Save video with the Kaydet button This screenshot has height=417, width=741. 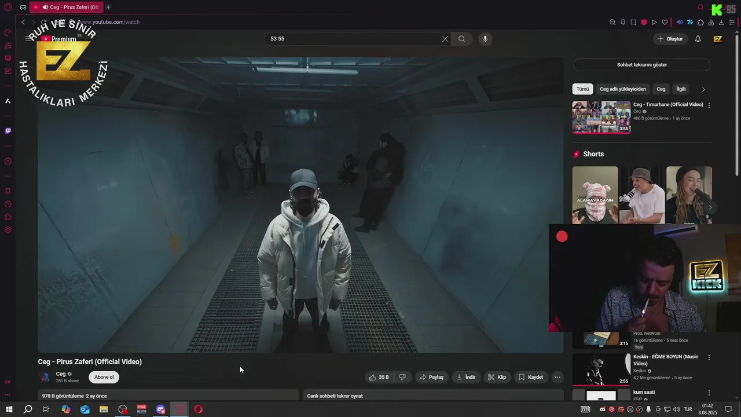tap(530, 377)
